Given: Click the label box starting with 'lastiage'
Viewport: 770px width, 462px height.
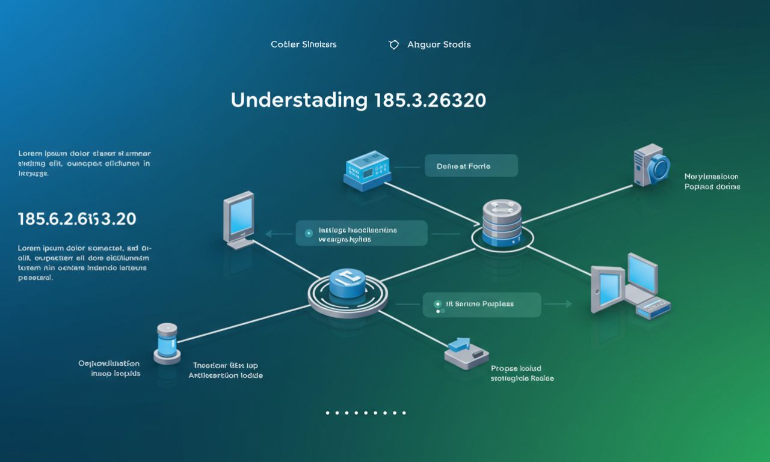Looking at the screenshot, I should [362, 234].
